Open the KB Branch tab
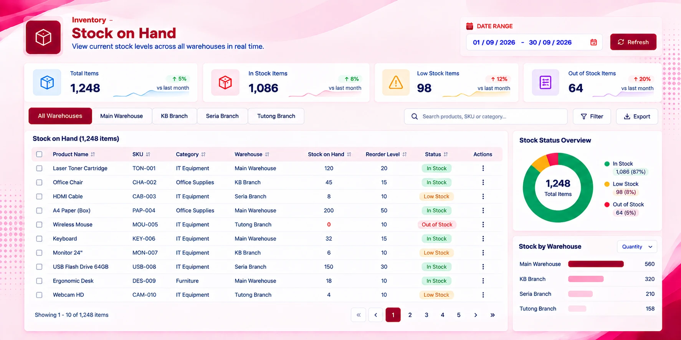Viewport: 681px width, 340px height. pos(174,116)
